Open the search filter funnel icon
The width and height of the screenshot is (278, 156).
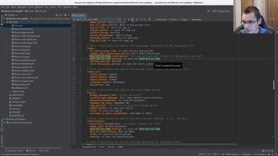[x=149, y=19]
